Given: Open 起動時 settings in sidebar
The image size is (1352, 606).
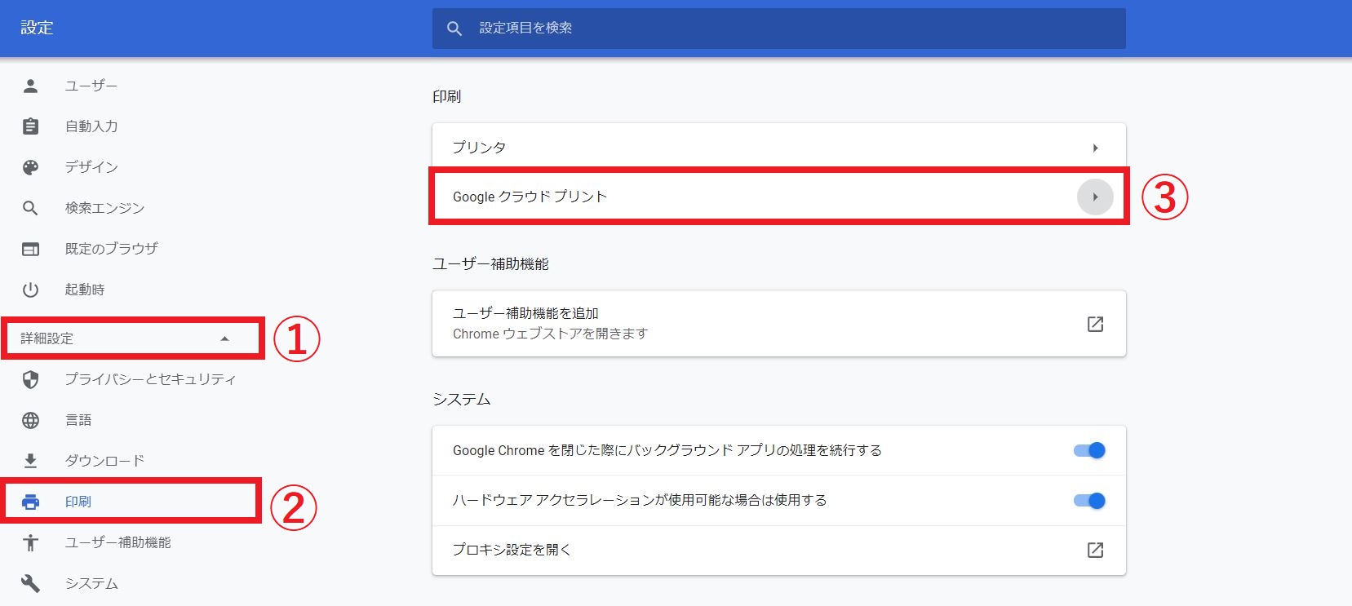Looking at the screenshot, I should [x=85, y=290].
